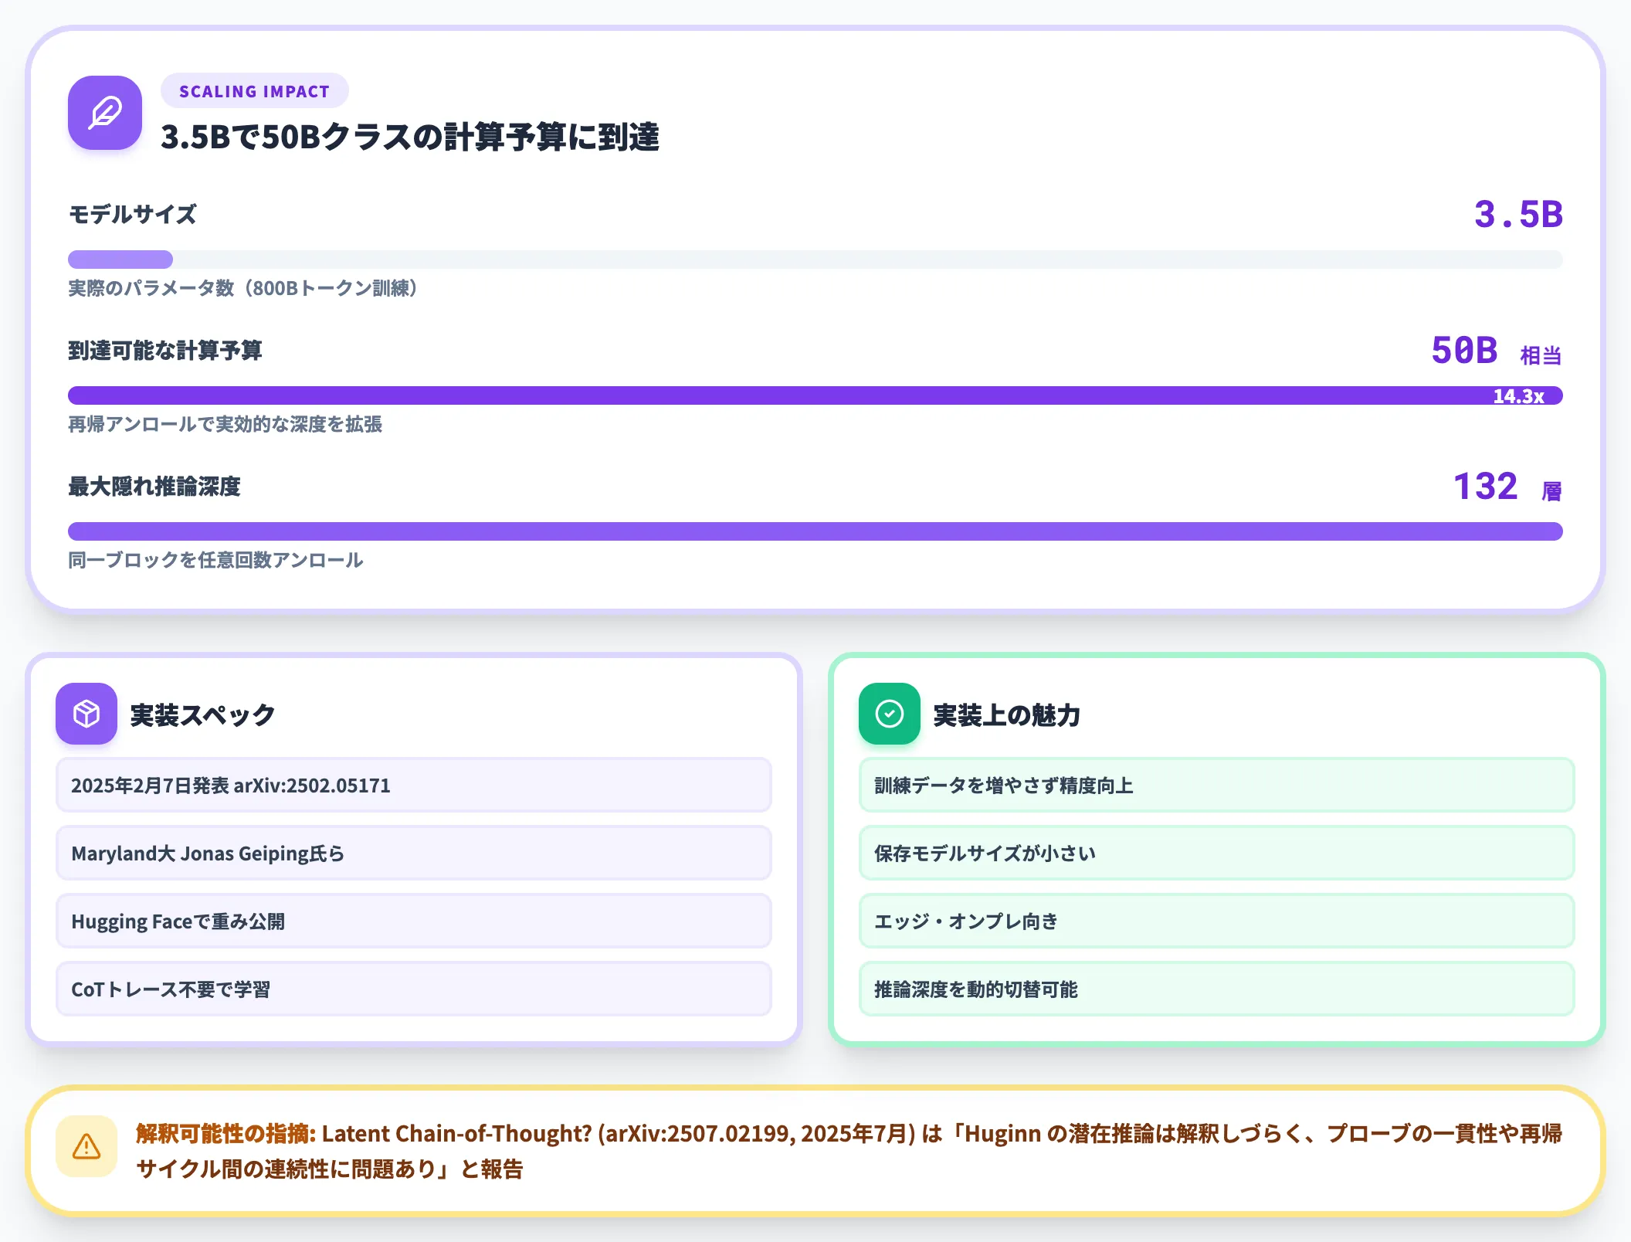The width and height of the screenshot is (1631, 1242).
Task: Select row 訓練データを増やさず精度向上
Action: (x=1217, y=785)
